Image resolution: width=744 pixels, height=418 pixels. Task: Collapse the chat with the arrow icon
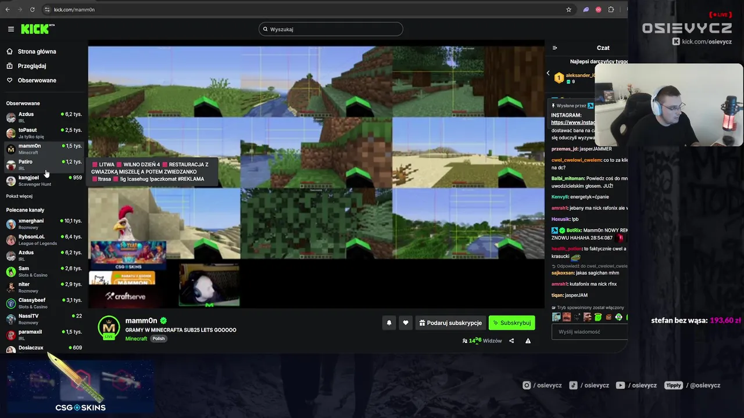point(548,73)
